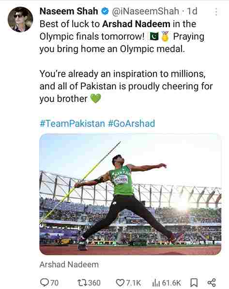This screenshot has height=289, width=229.
Task: Open the #TeamPakistan hashtag
Action: click(x=72, y=123)
